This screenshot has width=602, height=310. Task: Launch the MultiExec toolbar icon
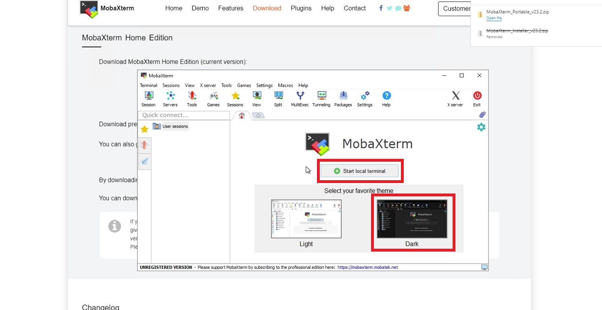click(x=300, y=99)
